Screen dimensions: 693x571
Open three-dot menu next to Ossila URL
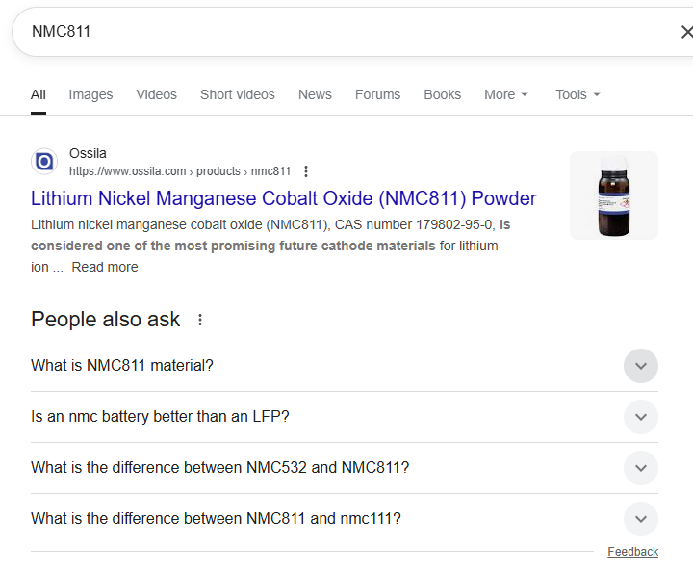click(x=306, y=171)
